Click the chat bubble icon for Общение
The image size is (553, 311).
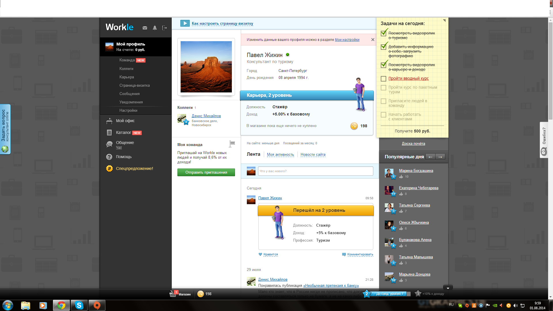pyautogui.click(x=109, y=144)
